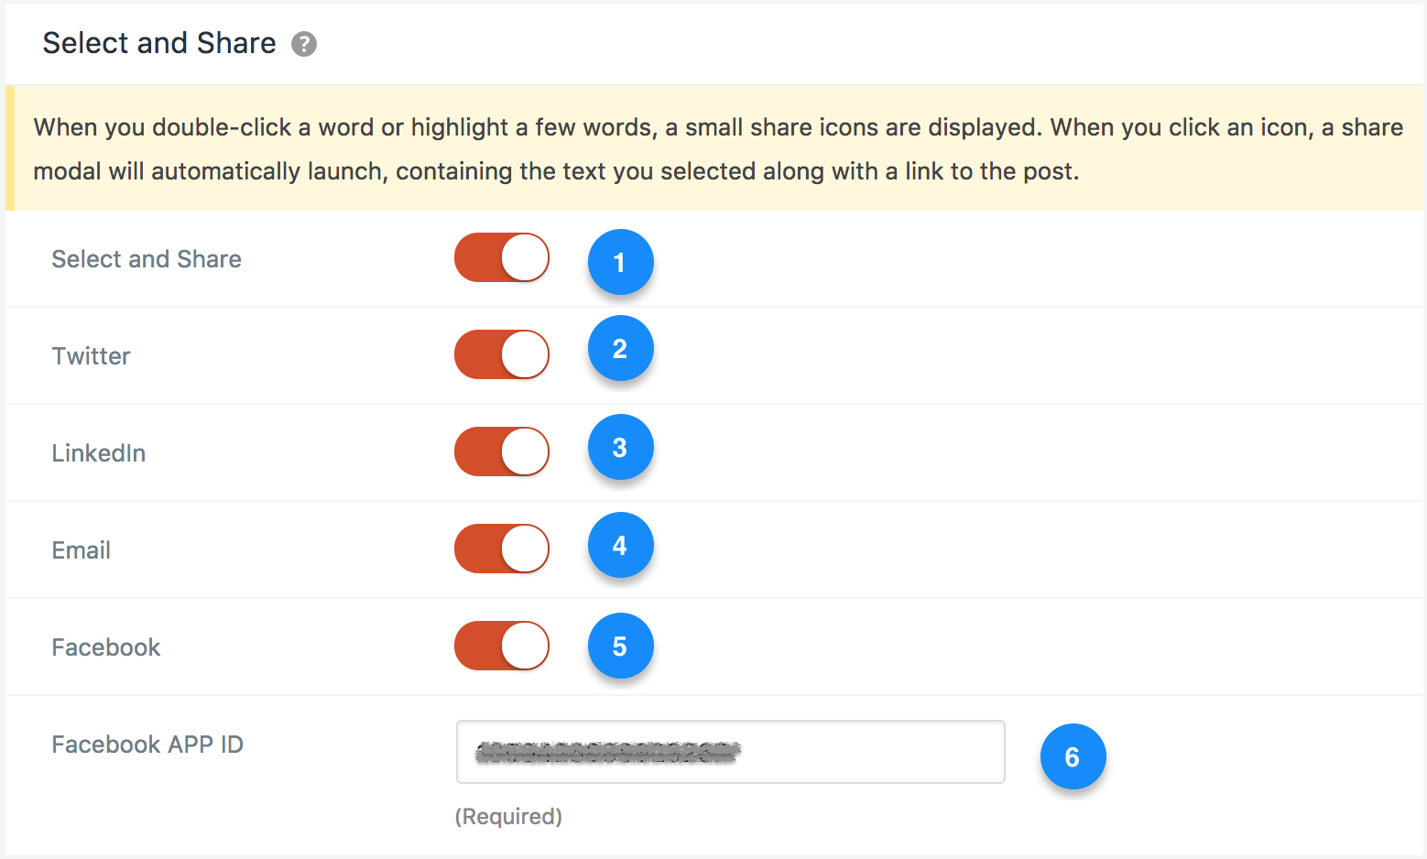
Task: Click the Facebook APP ID input field
Action: 730,752
